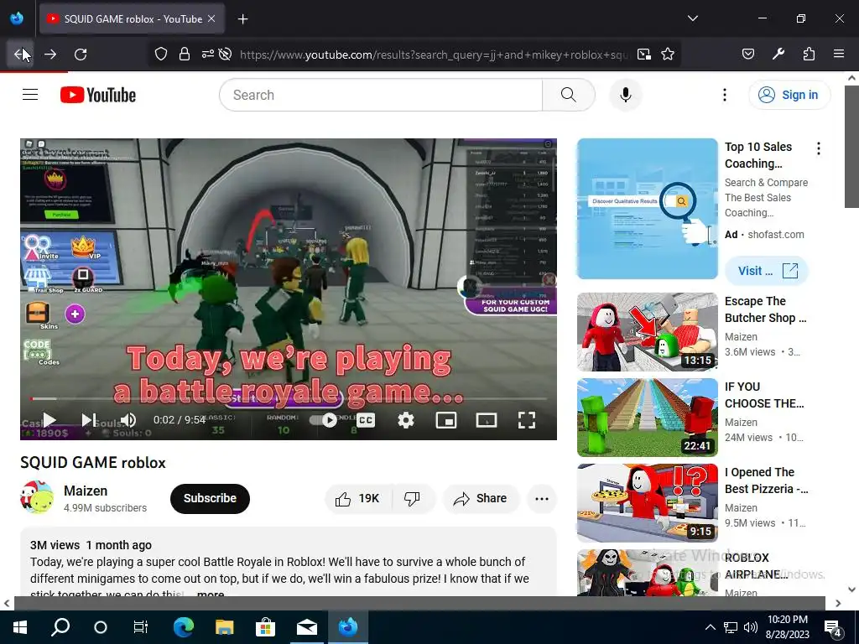Switch to theater mode
Viewport: 859px width, 644px height.
487,420
